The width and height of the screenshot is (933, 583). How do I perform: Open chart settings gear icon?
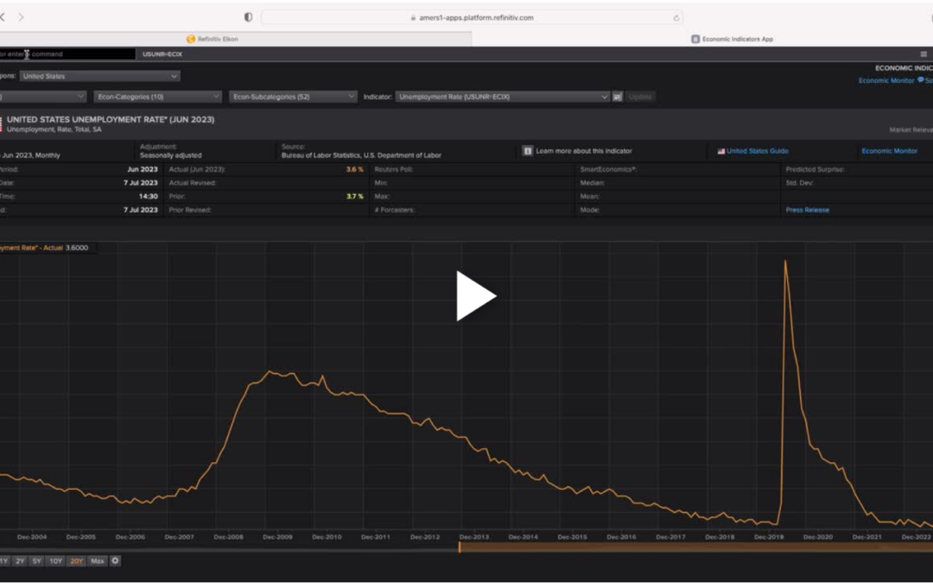(x=116, y=561)
